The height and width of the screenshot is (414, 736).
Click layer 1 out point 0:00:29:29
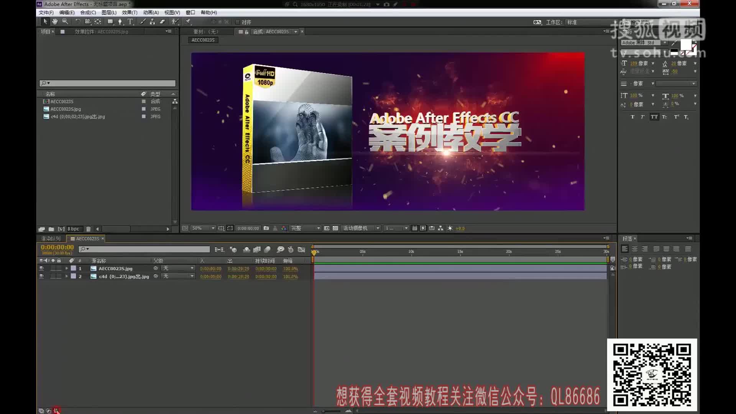click(x=238, y=269)
